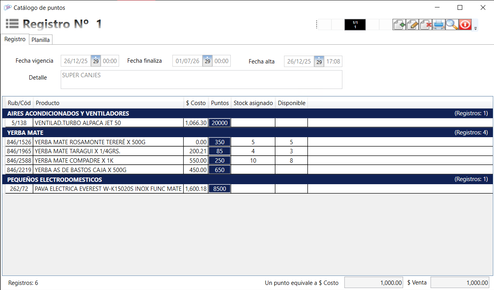The image size is (494, 290).
Task: Select the PAVA ELECTRICA EVEREST row
Action: point(108,189)
